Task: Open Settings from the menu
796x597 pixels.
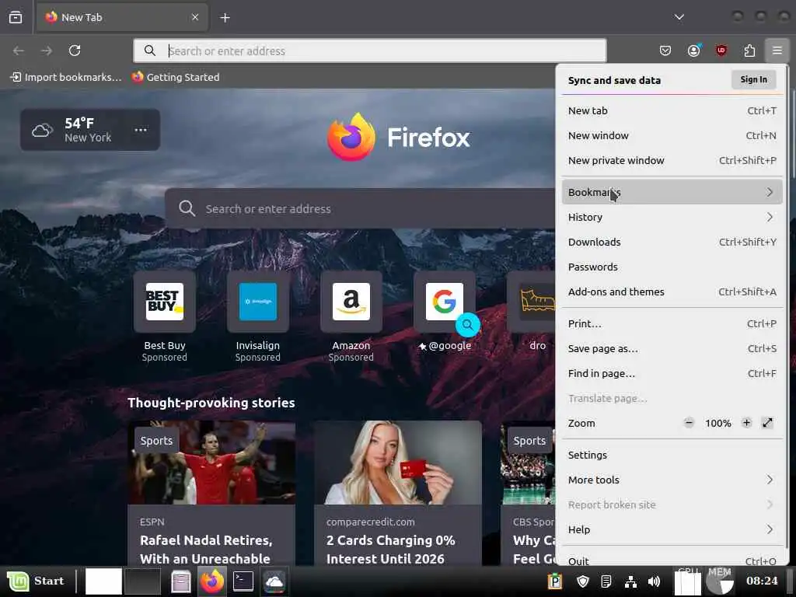Action: pyautogui.click(x=672, y=455)
